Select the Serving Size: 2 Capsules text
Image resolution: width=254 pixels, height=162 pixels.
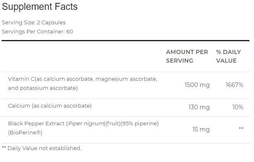34,23
